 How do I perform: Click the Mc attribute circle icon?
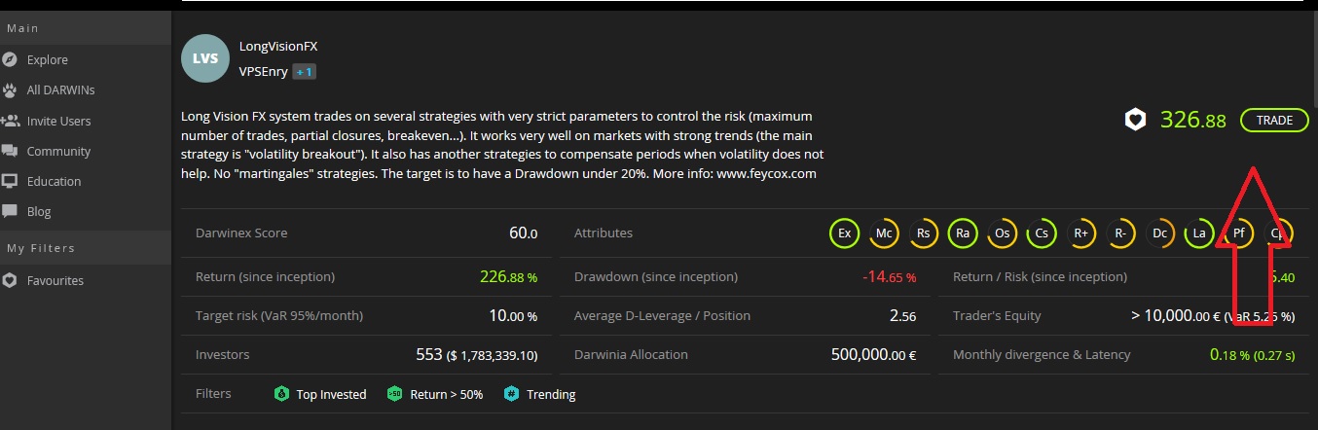tap(884, 233)
